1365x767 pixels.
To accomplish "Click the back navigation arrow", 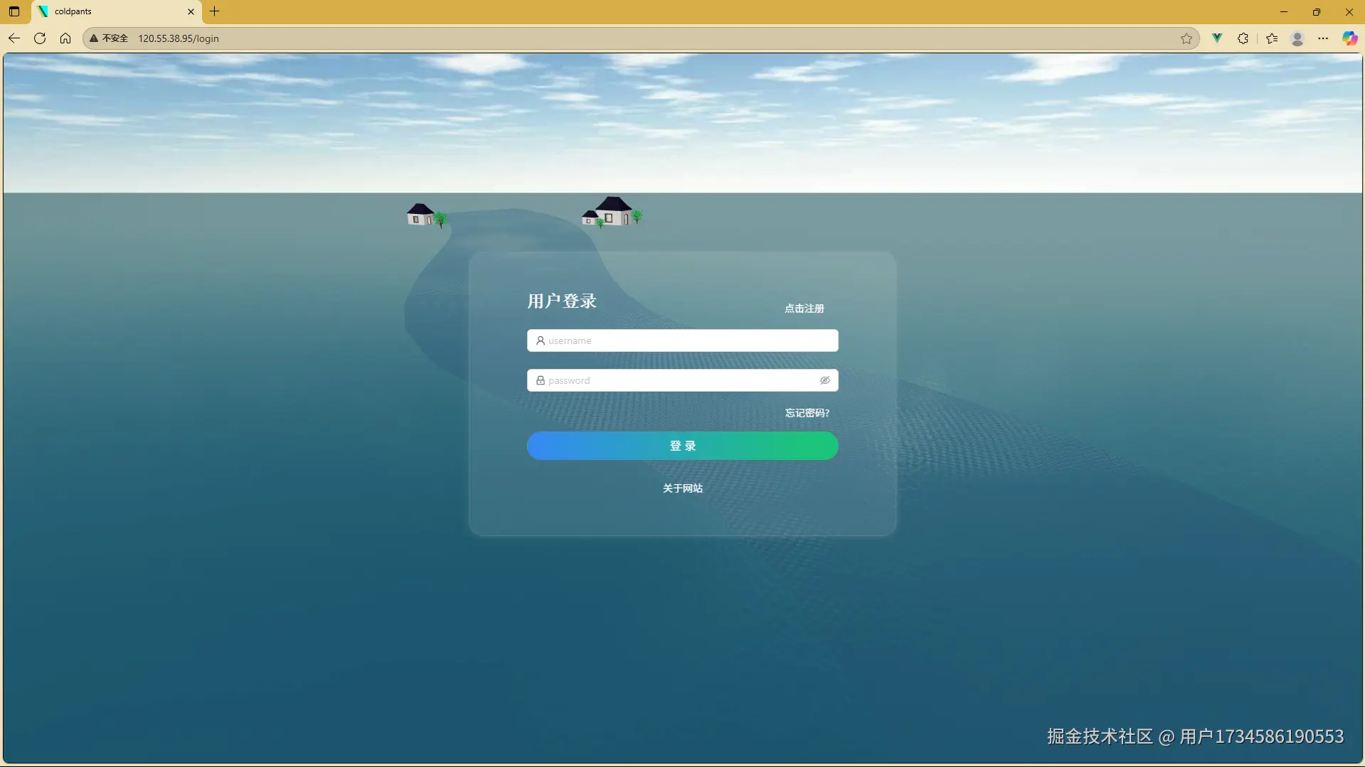I will click(14, 38).
